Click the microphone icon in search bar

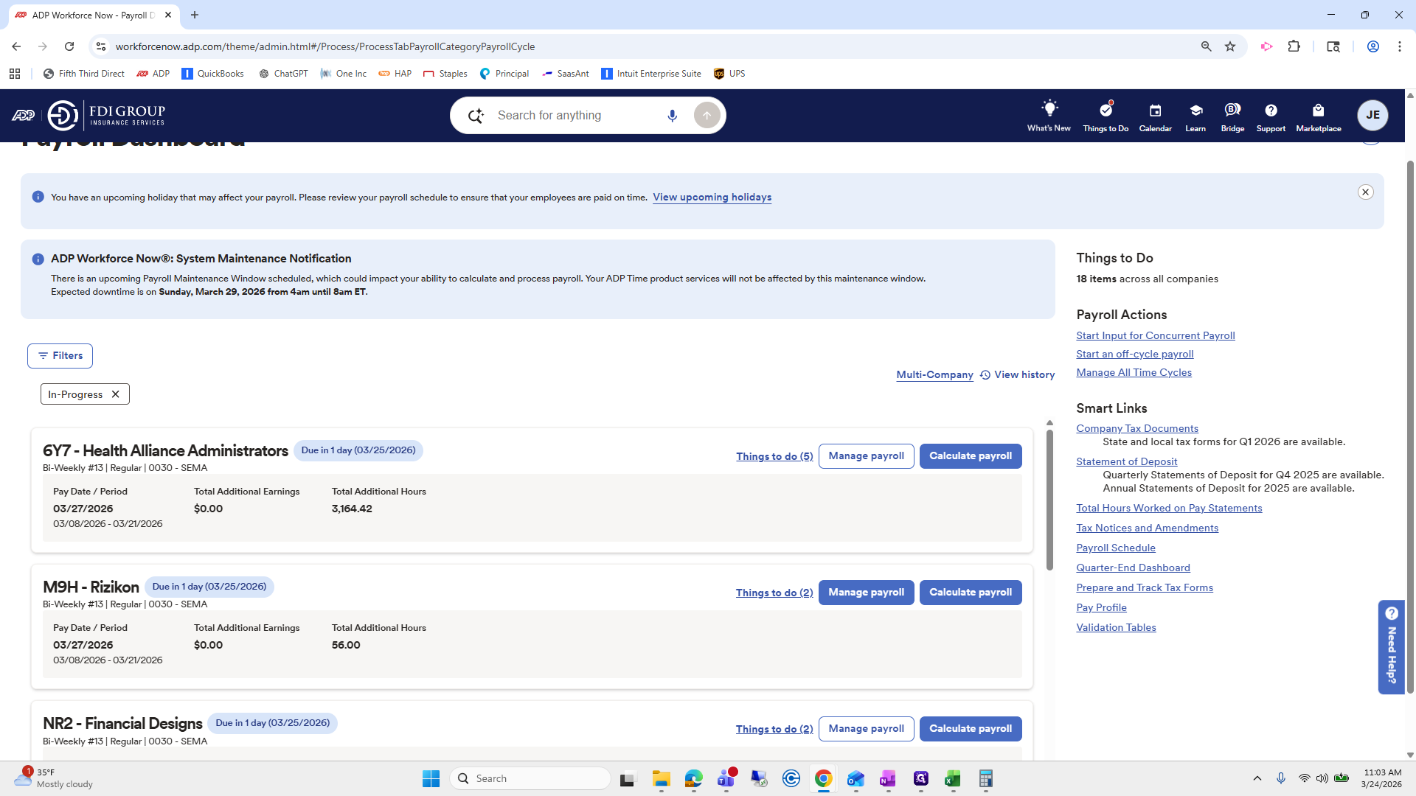point(672,116)
